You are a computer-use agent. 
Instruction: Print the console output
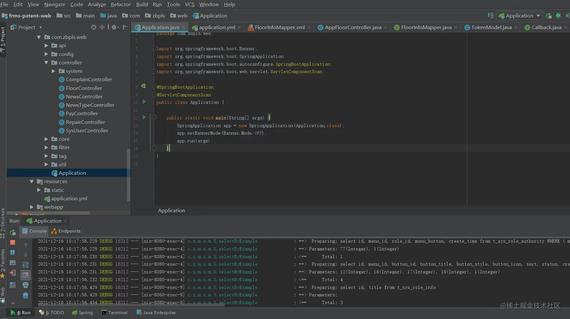(x=26, y=285)
